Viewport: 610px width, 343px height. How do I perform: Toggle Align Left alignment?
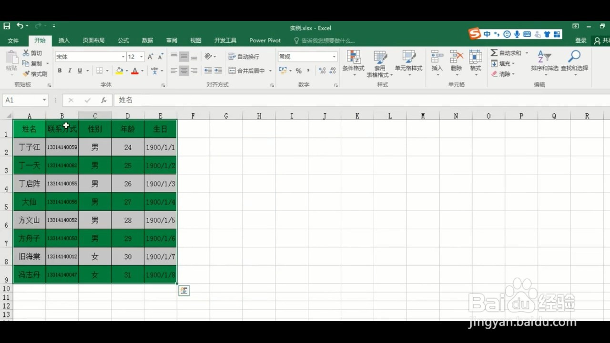(x=174, y=71)
